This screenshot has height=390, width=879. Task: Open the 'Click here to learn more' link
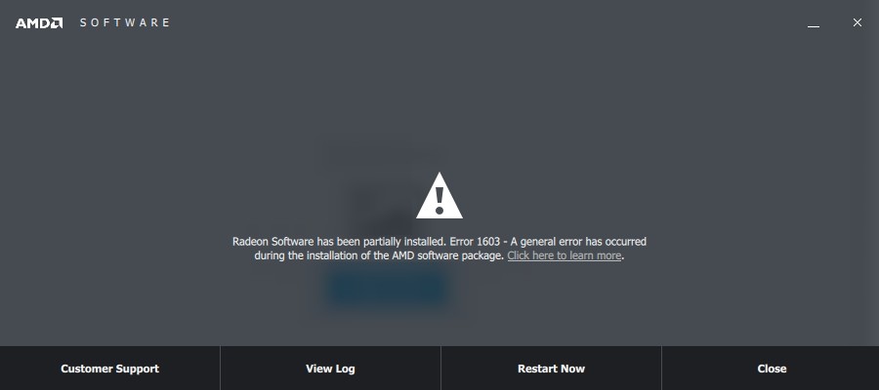click(x=564, y=255)
